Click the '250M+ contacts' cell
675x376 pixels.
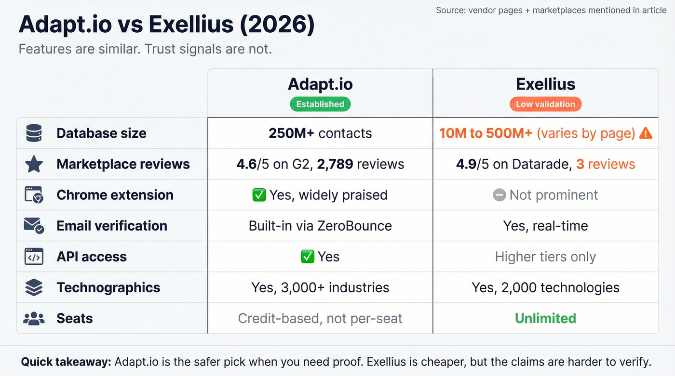tap(320, 133)
